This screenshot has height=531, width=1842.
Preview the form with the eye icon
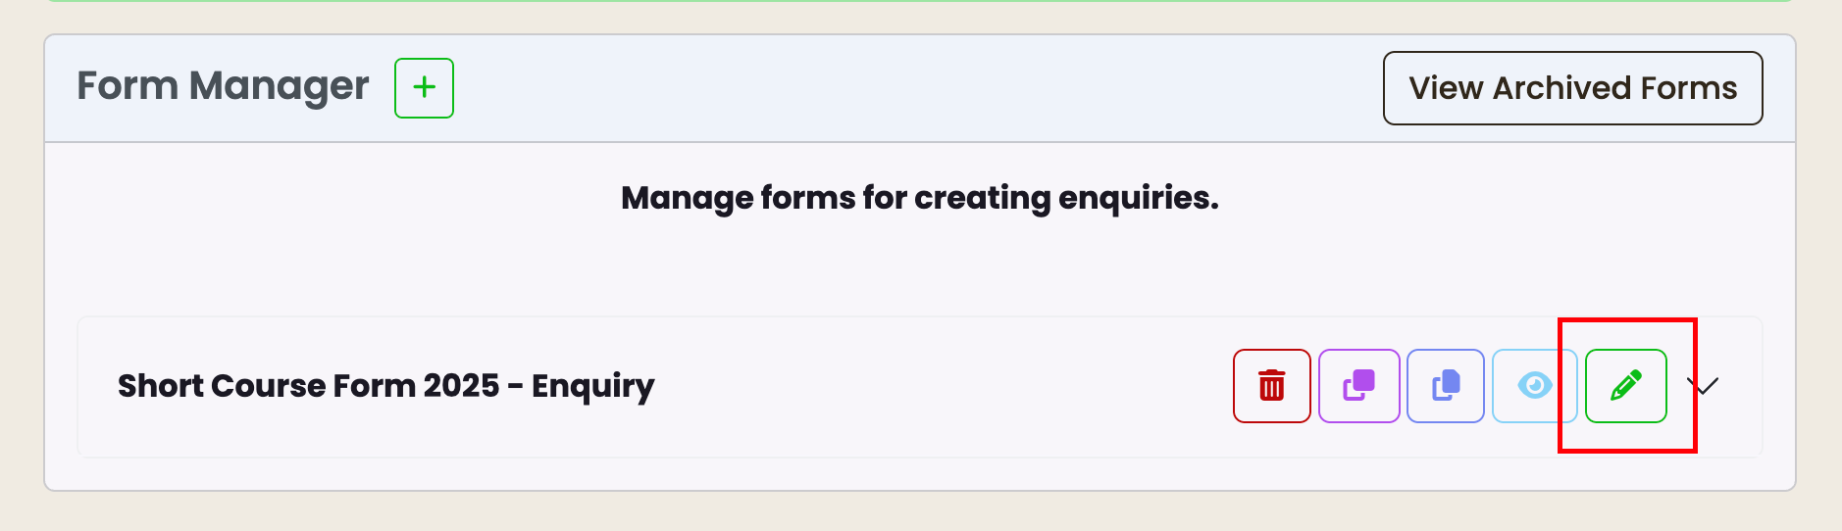click(1534, 386)
